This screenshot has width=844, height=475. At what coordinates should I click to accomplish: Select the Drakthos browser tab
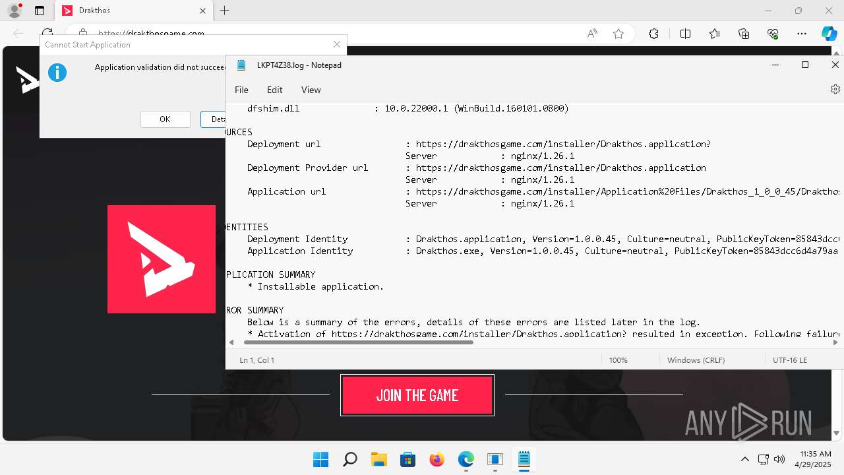(134, 11)
